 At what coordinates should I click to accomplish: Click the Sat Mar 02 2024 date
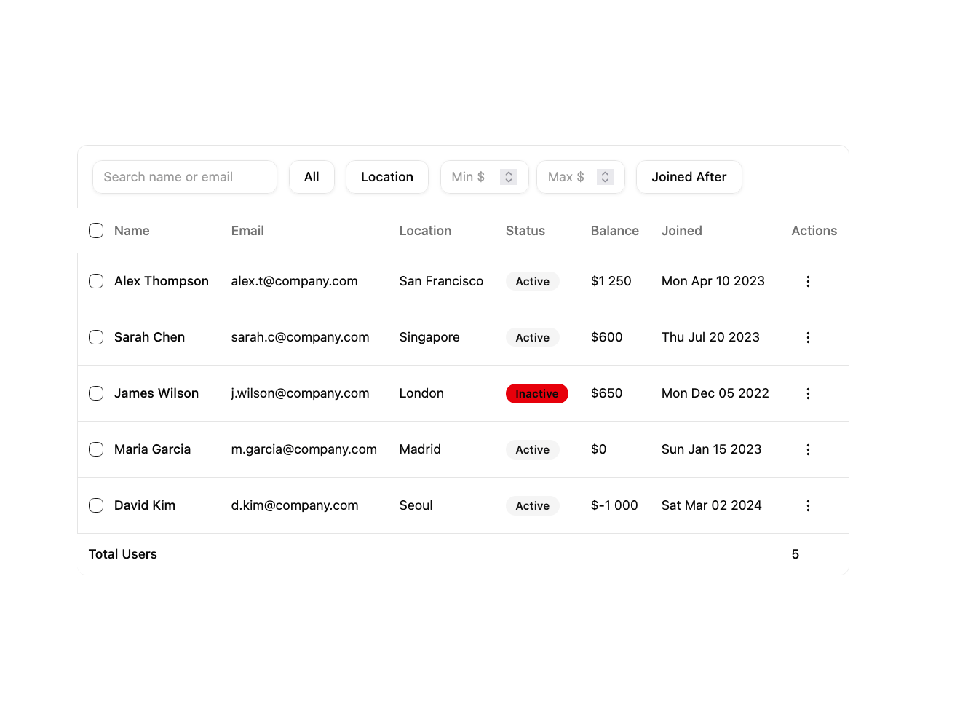click(712, 505)
